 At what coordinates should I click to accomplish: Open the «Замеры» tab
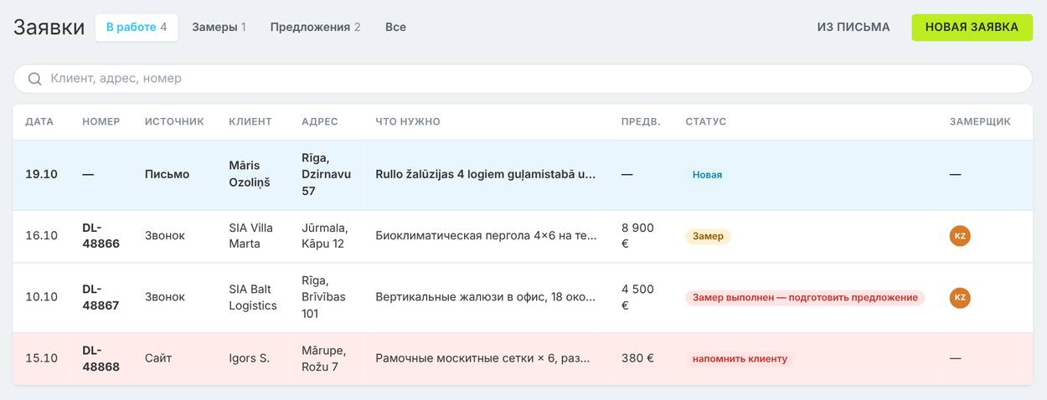(219, 27)
